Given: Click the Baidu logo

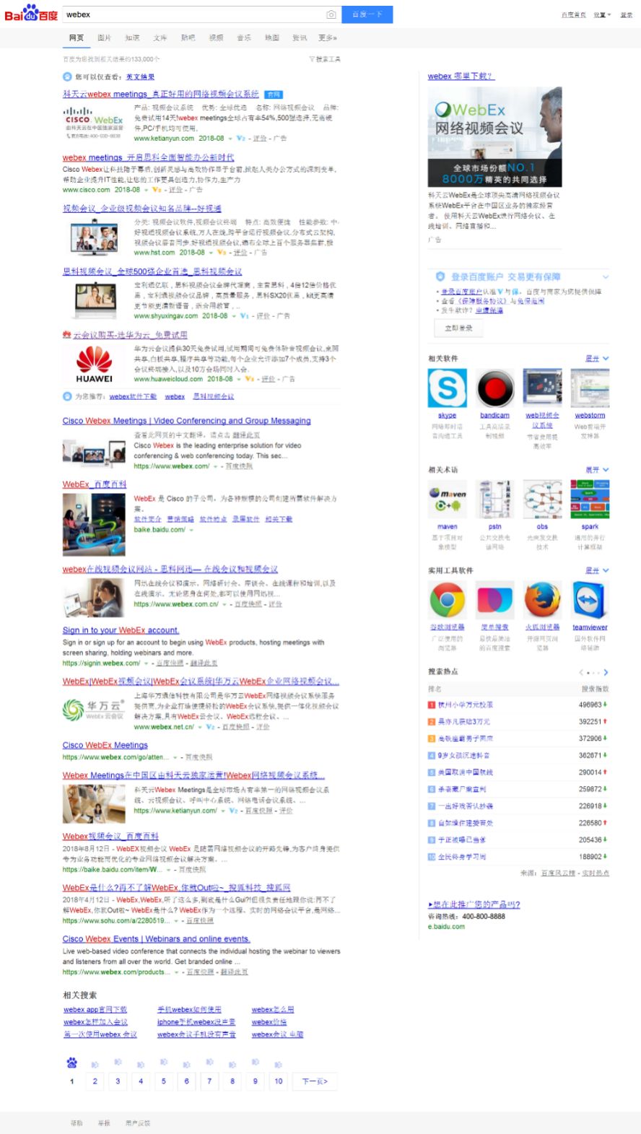Looking at the screenshot, I should pos(31,13).
